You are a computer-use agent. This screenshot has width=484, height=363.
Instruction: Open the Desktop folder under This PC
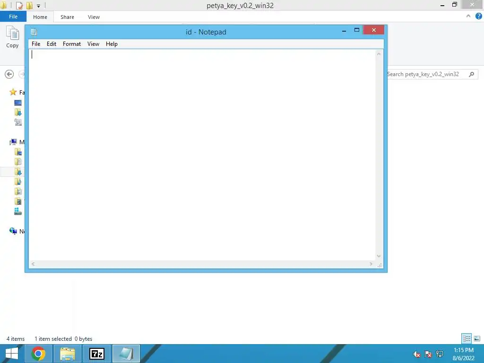click(x=18, y=152)
